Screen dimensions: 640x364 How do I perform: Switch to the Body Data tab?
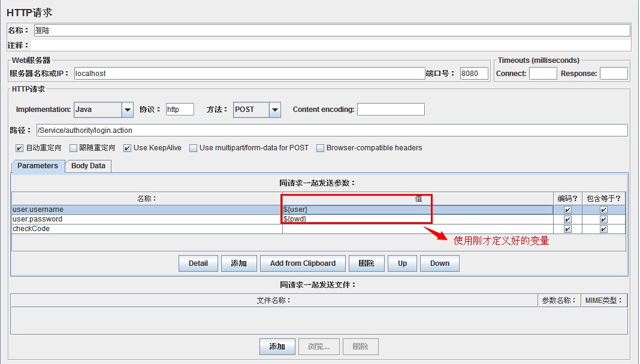[88, 166]
